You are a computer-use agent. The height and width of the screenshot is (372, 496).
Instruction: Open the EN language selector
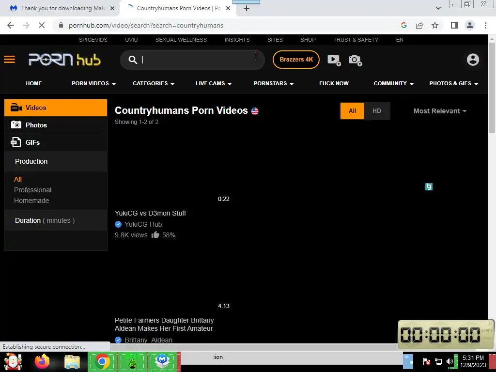pos(400,40)
